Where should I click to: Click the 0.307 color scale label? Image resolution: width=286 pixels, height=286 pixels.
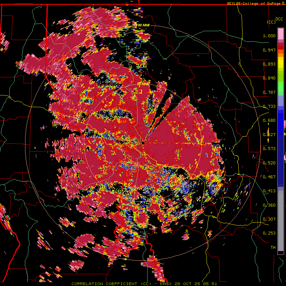tap(269, 219)
